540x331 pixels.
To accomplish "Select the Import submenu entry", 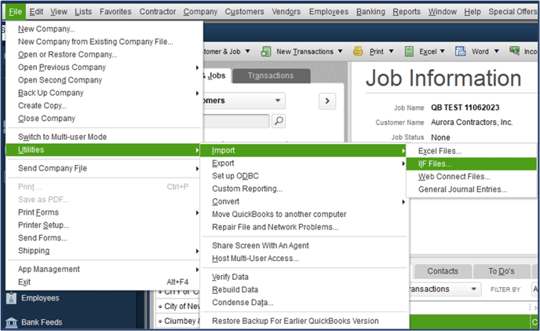I will pos(304,150).
